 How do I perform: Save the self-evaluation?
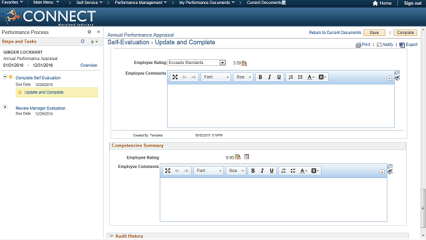coord(374,33)
